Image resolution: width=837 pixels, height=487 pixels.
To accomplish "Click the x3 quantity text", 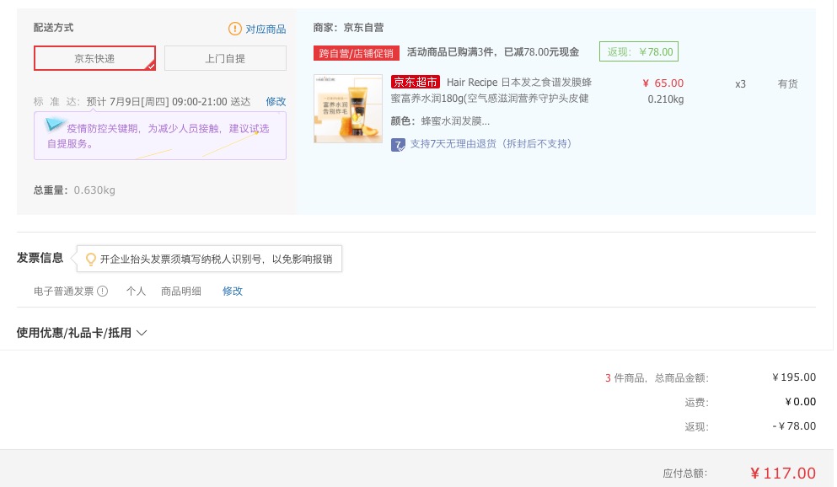I will [740, 83].
